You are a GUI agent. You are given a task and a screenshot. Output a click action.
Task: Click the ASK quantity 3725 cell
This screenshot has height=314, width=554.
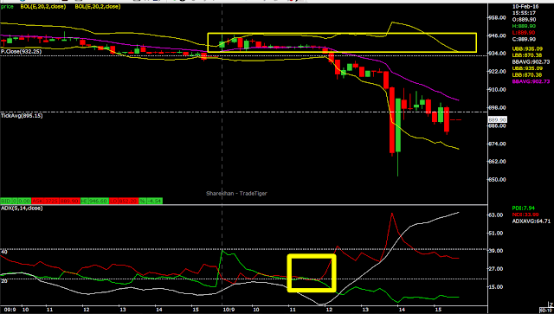click(52, 201)
